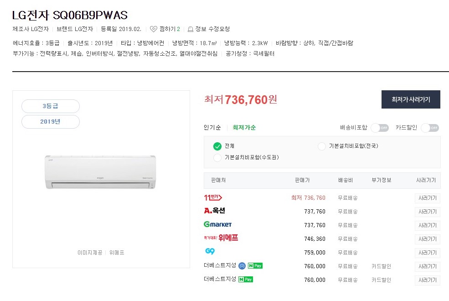The image size is (449, 301).
Task: Toggle the 카드할인 switch
Action: coord(430,128)
